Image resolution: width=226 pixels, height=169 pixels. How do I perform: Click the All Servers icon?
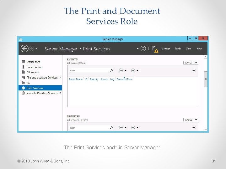pyautogui.click(x=23, y=72)
